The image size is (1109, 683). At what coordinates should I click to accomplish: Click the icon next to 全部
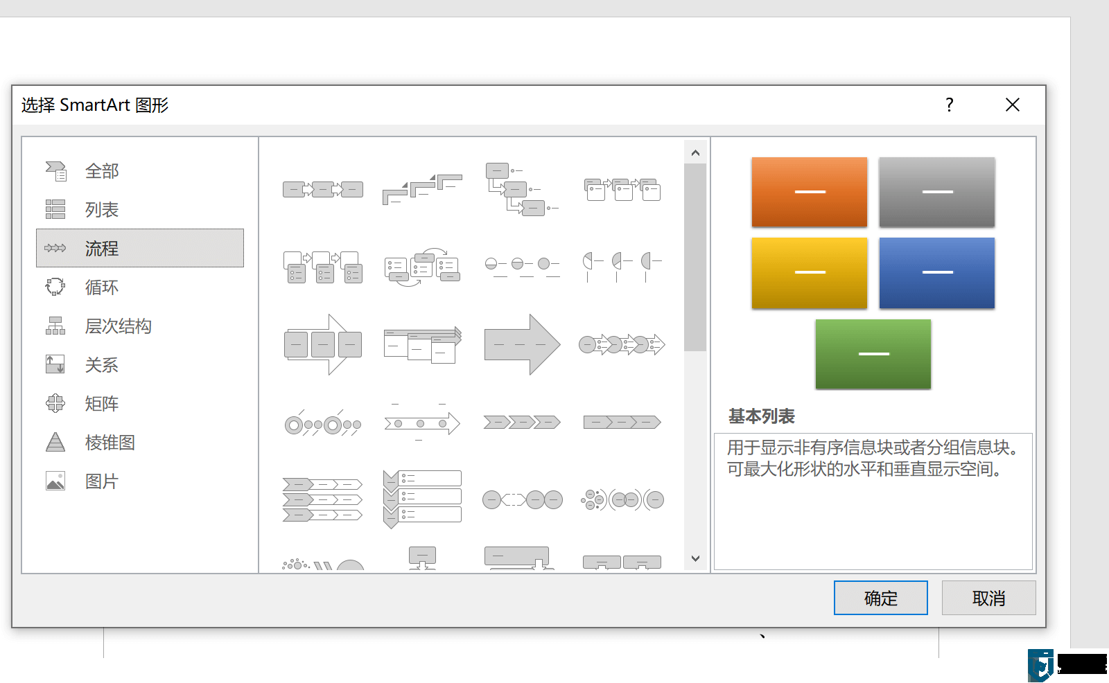coord(55,170)
